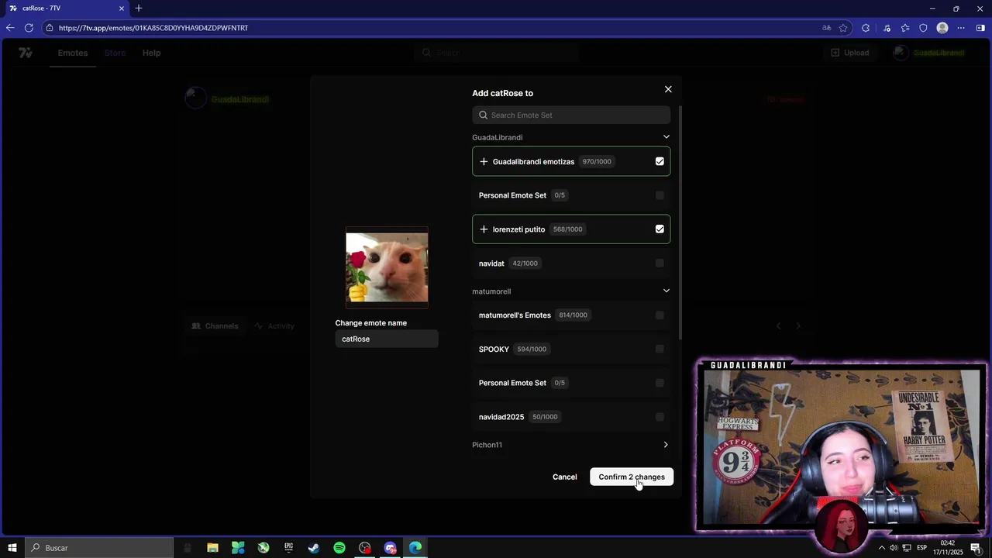The height and width of the screenshot is (558, 992).
Task: Click the padlock site info icon
Action: pos(50,28)
